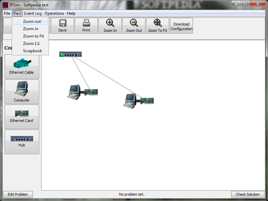Maximize the IPSim window
The width and height of the screenshot is (268, 201).
pos(245,3)
